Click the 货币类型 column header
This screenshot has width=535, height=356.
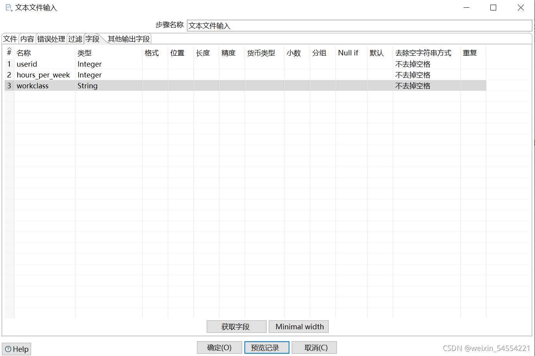coord(265,53)
